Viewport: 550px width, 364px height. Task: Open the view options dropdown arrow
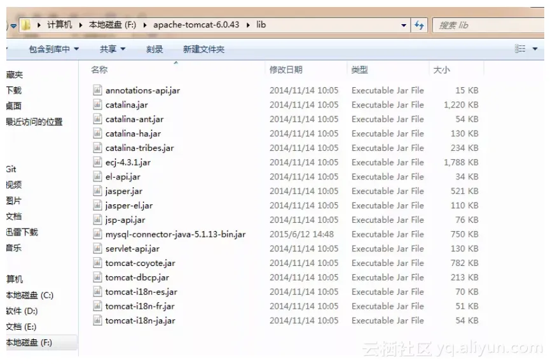tap(535, 49)
